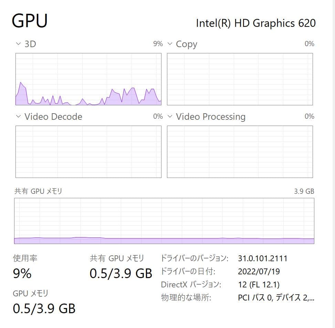This screenshot has width=335, height=328.
Task: Select the DirectX version 12 value
Action: [259, 285]
